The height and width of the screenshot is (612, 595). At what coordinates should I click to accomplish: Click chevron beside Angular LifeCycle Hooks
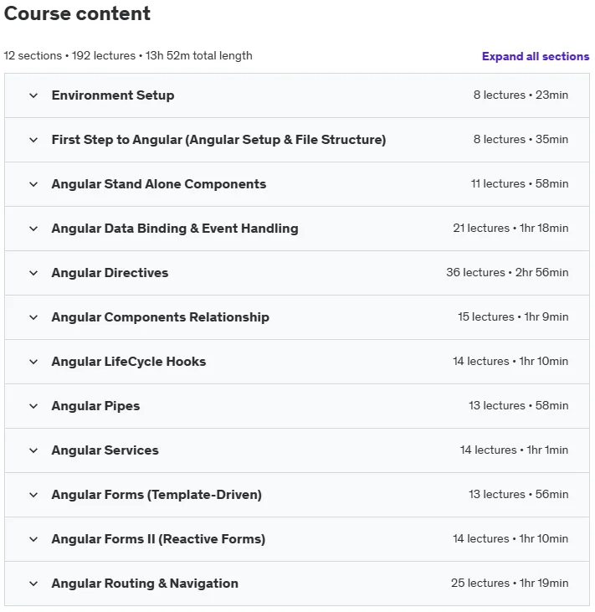pyautogui.click(x=33, y=362)
